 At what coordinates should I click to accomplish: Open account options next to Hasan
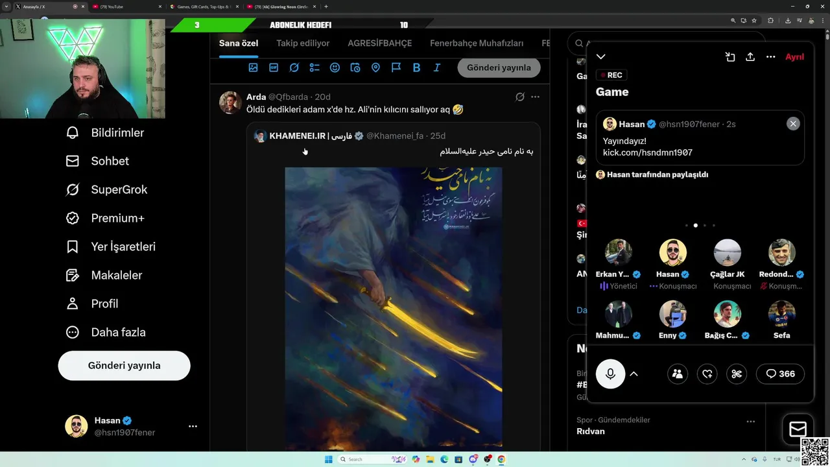193,426
